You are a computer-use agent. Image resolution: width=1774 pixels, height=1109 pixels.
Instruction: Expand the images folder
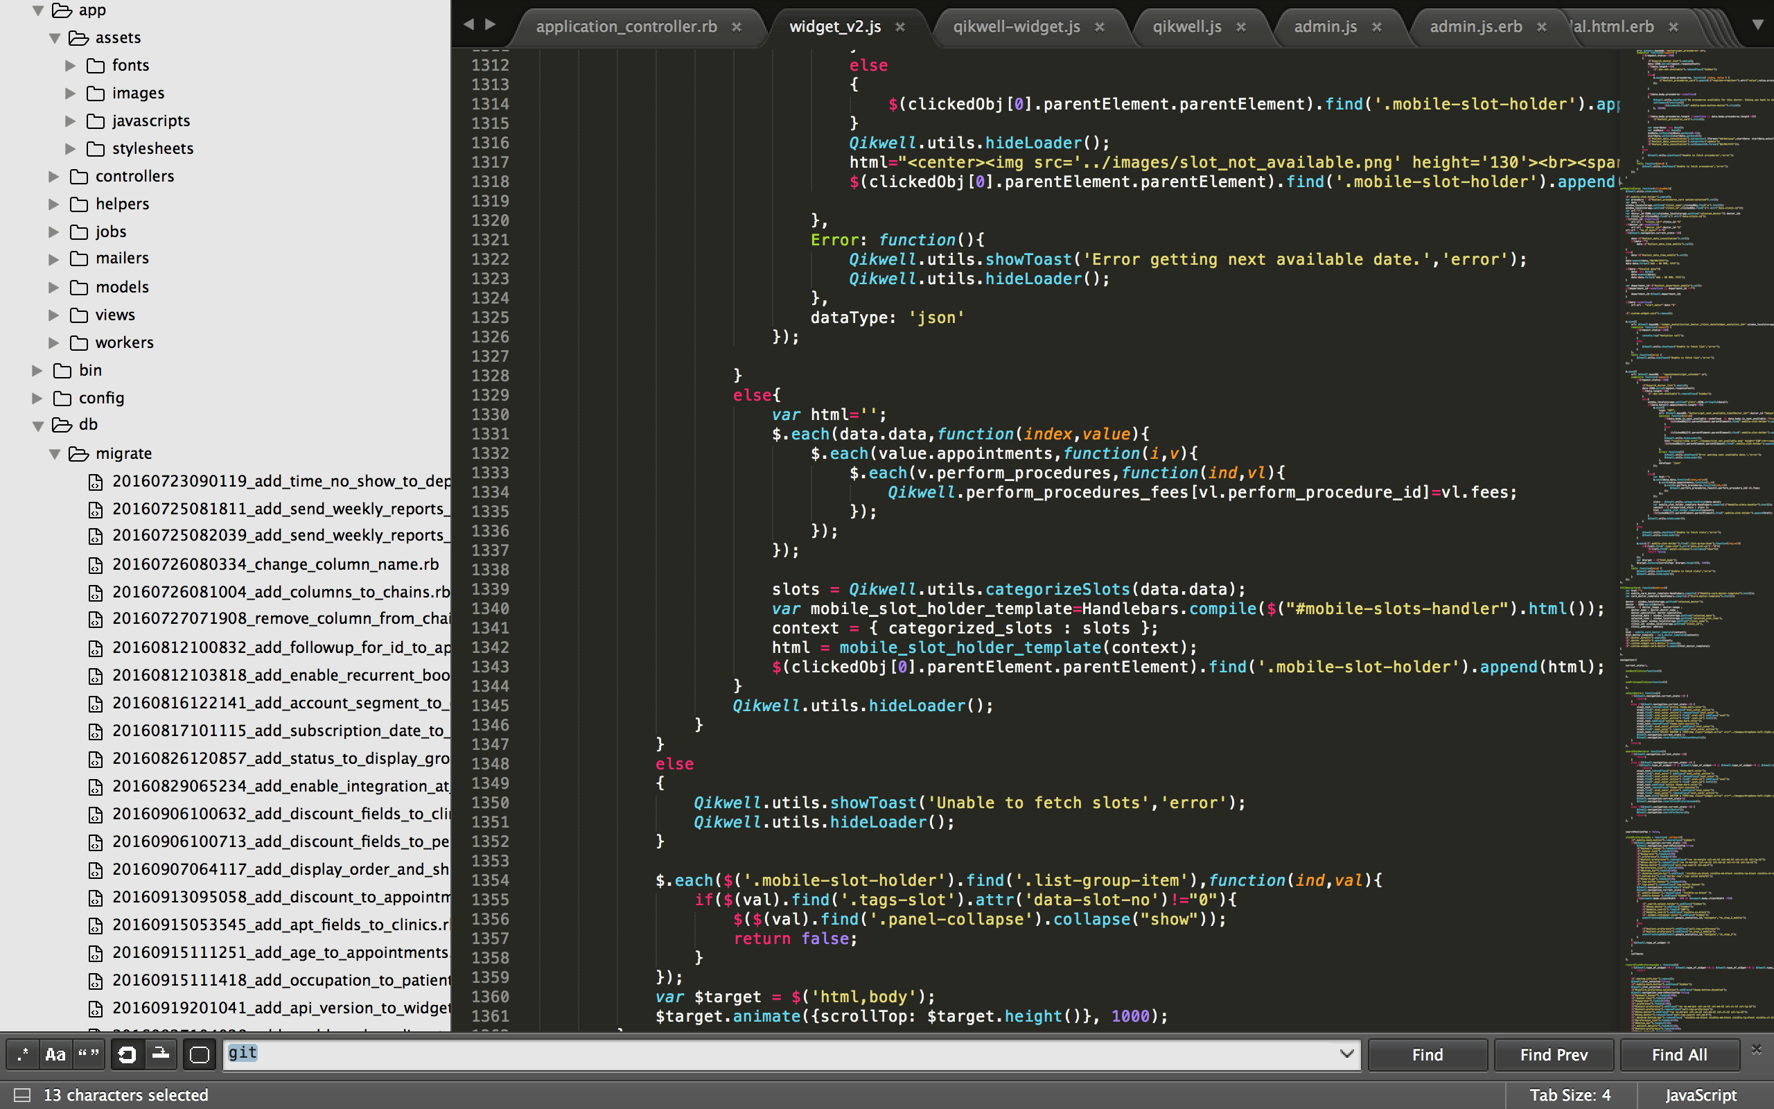pyautogui.click(x=71, y=93)
